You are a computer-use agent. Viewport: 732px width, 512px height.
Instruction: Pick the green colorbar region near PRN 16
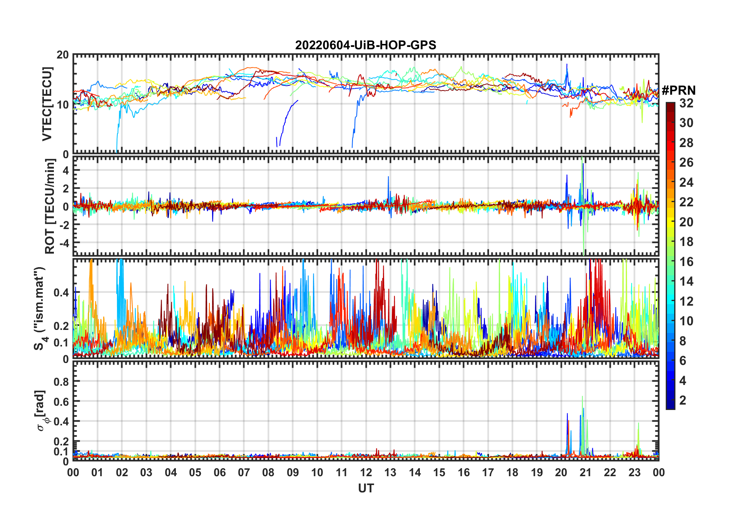point(670,262)
